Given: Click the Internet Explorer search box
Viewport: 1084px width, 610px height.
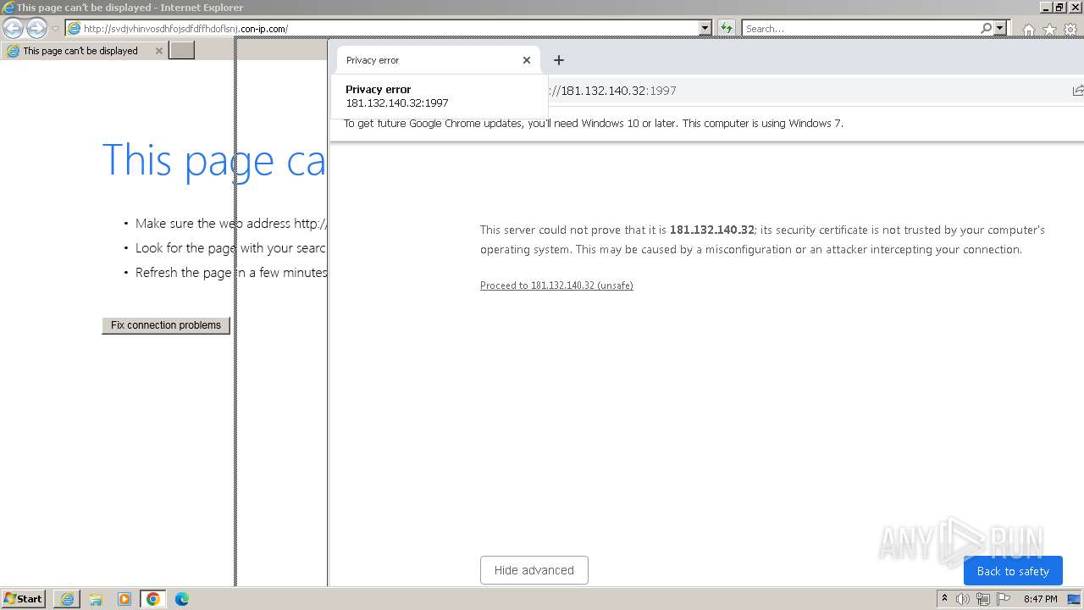Looking at the screenshot, I should (x=860, y=28).
